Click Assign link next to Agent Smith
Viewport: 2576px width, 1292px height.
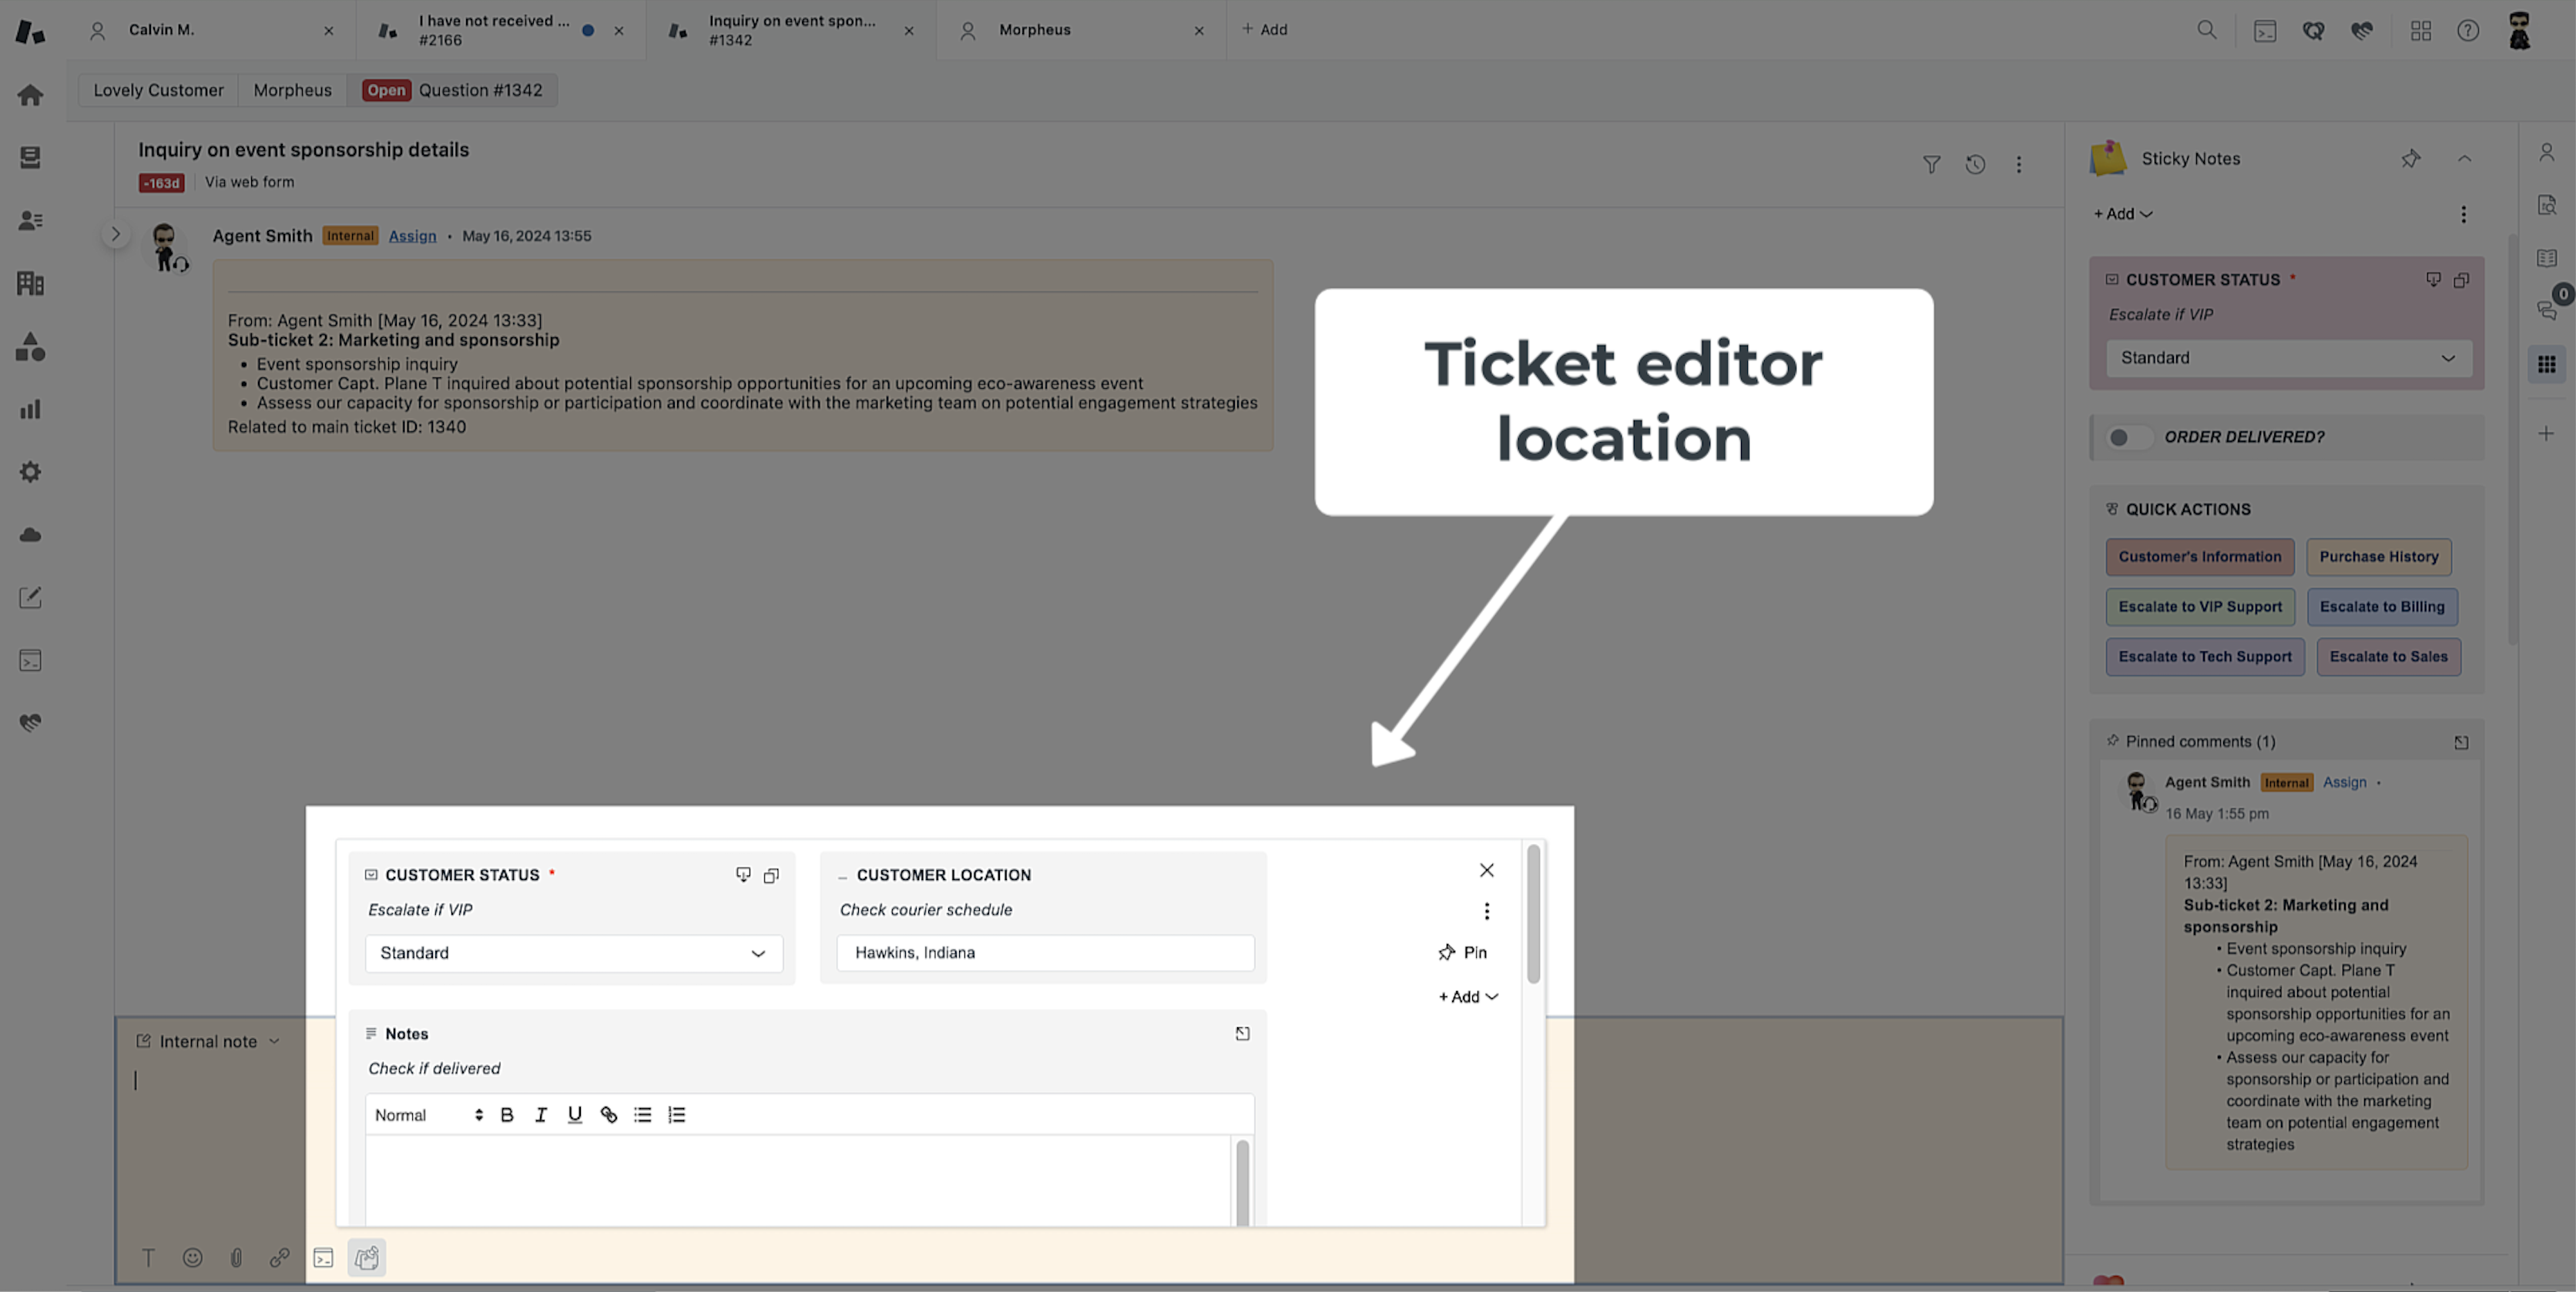(412, 236)
